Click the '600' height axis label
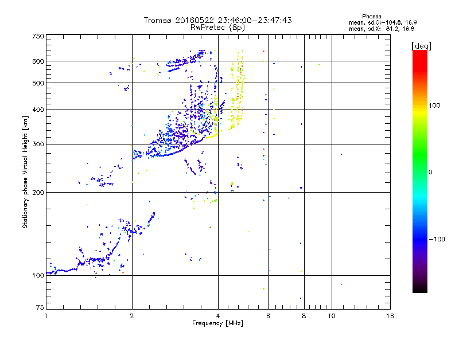This screenshot has height=344, width=459. 38,61
